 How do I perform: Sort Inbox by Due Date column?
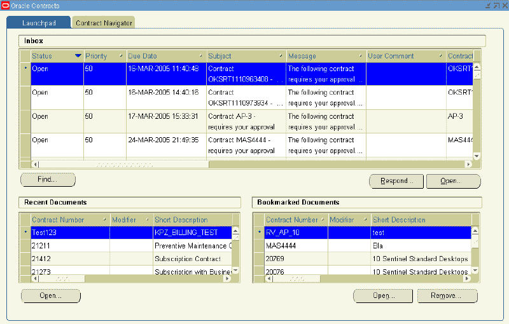tap(166, 56)
